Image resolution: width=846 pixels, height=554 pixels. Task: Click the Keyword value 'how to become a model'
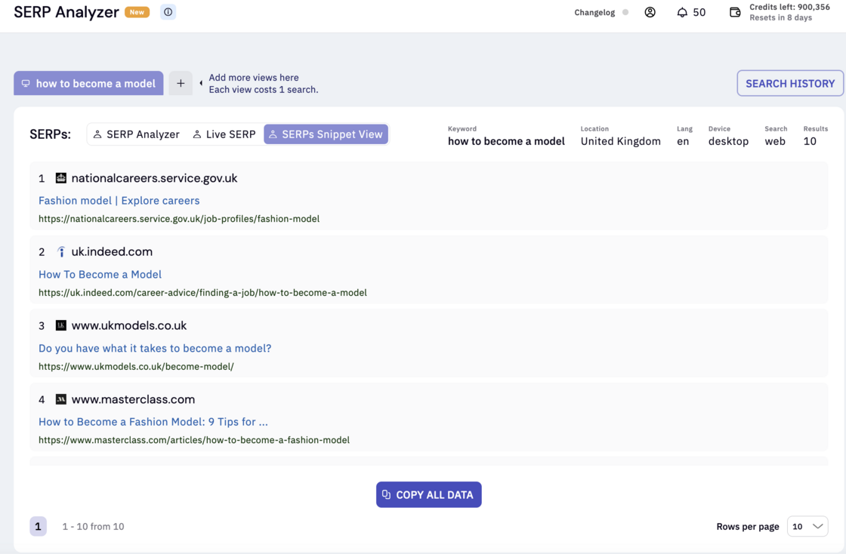506,141
